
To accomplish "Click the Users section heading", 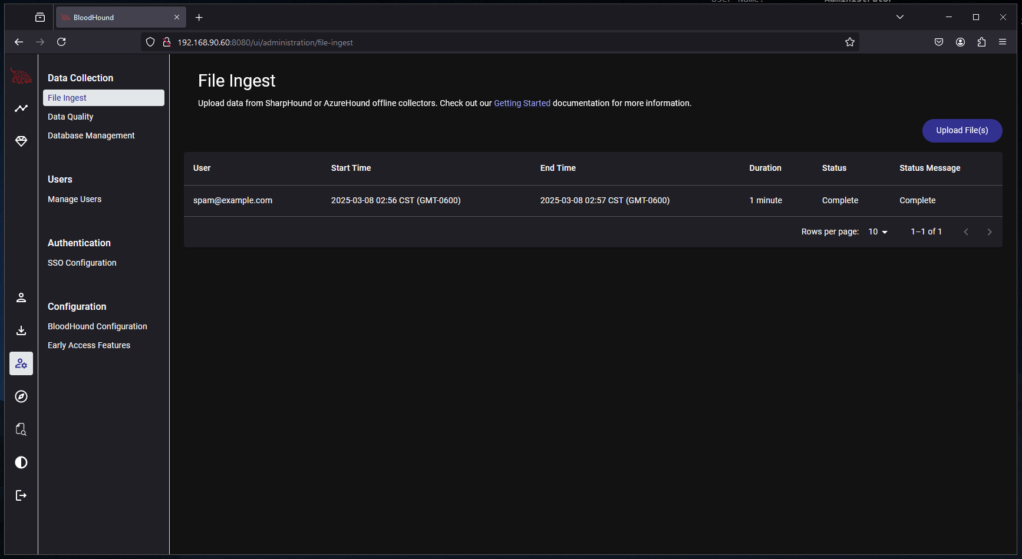I will 60,179.
